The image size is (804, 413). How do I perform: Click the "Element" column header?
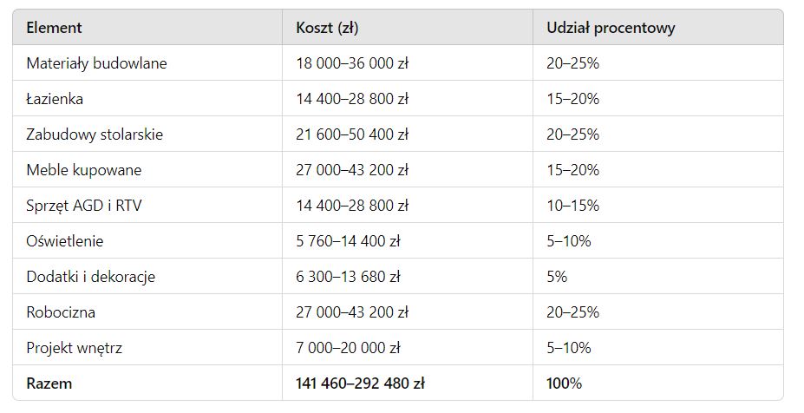[x=54, y=28]
